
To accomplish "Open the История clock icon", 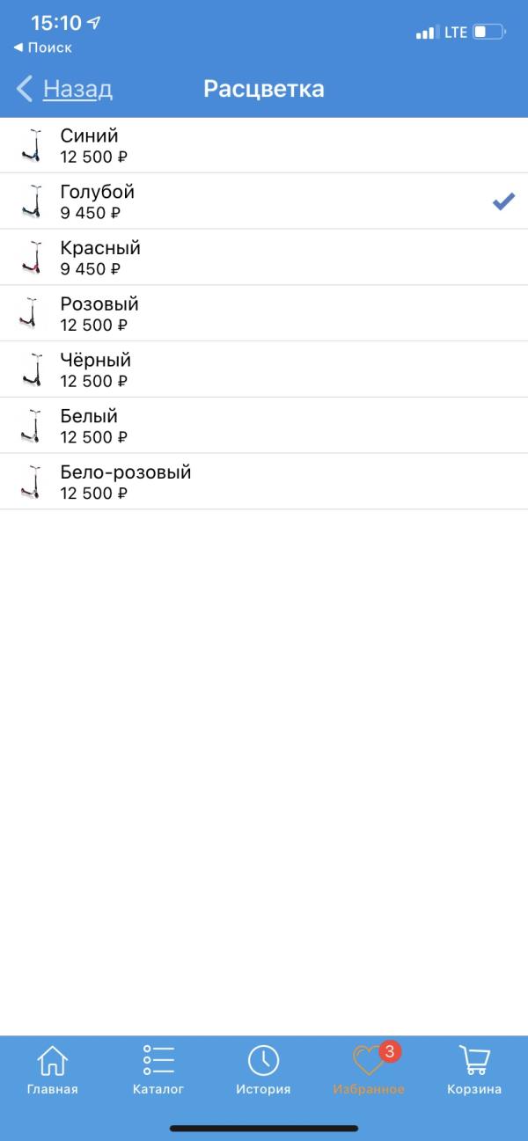I will click(263, 1060).
